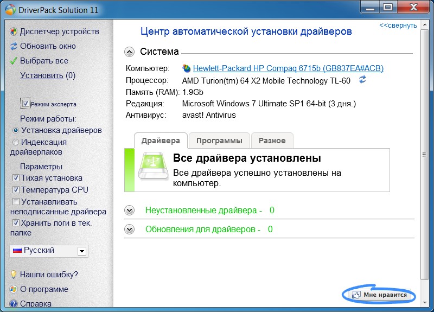Collapse the Система section chevron
This screenshot has height=312, width=434.
coord(129,52)
